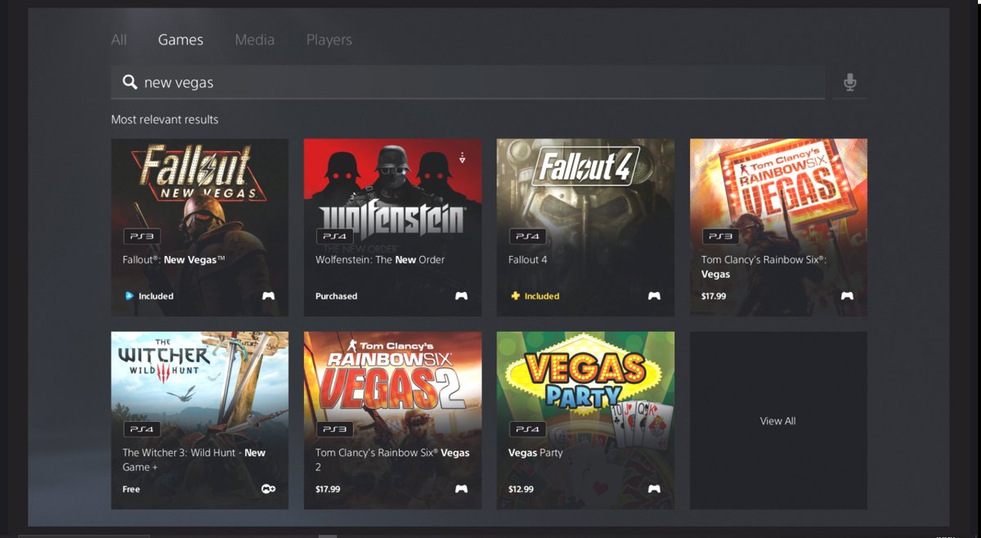This screenshot has width=981, height=538.
Task: Click the controller icon on Wolfenstein card
Action: pos(461,296)
